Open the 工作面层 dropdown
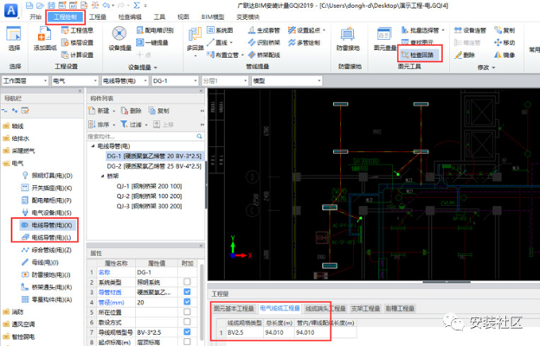540x346 pixels. coord(24,81)
